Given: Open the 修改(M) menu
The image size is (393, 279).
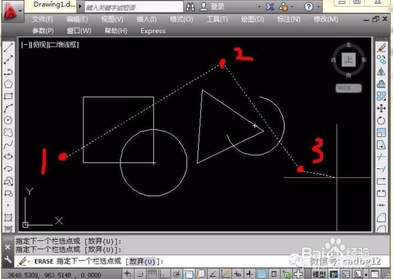Looking at the screenshot, I should 326,19.
